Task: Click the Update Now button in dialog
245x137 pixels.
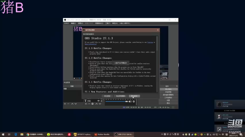Action: pyautogui.click(x=107, y=96)
